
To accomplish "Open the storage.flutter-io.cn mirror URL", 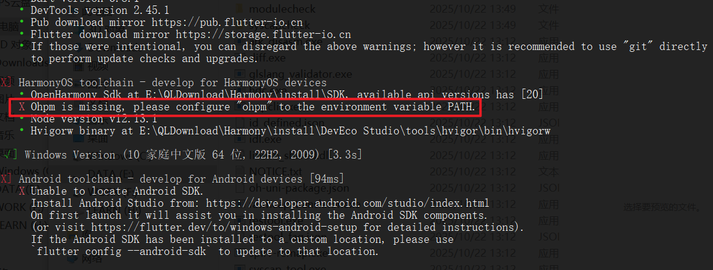I will (x=263, y=34).
